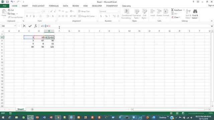Open Find & Select binoculars
The width and height of the screenshot is (214, 120).
point(195,11)
